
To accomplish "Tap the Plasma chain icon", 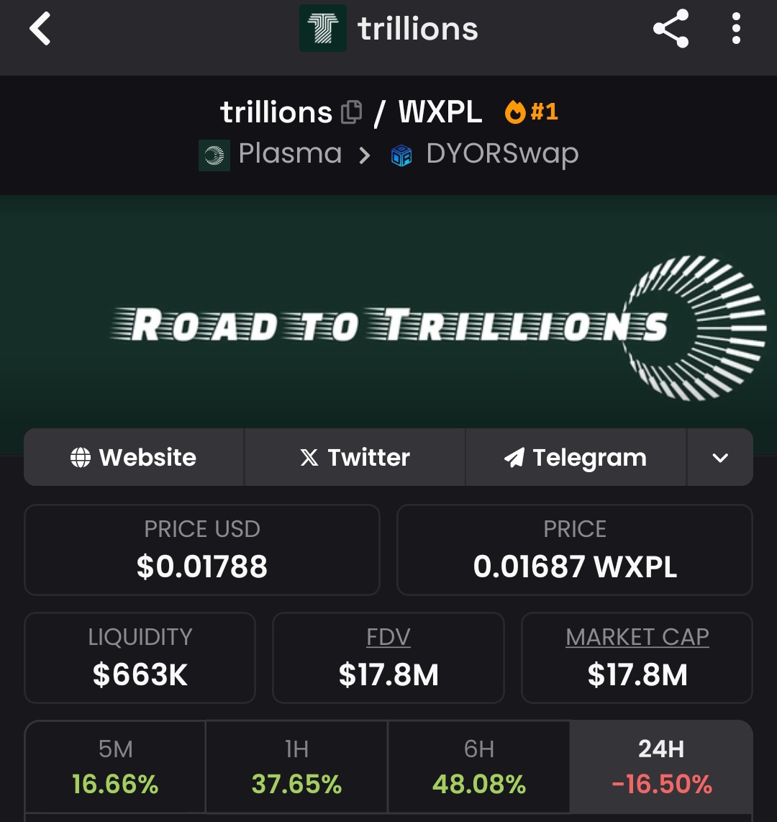I will (x=214, y=155).
